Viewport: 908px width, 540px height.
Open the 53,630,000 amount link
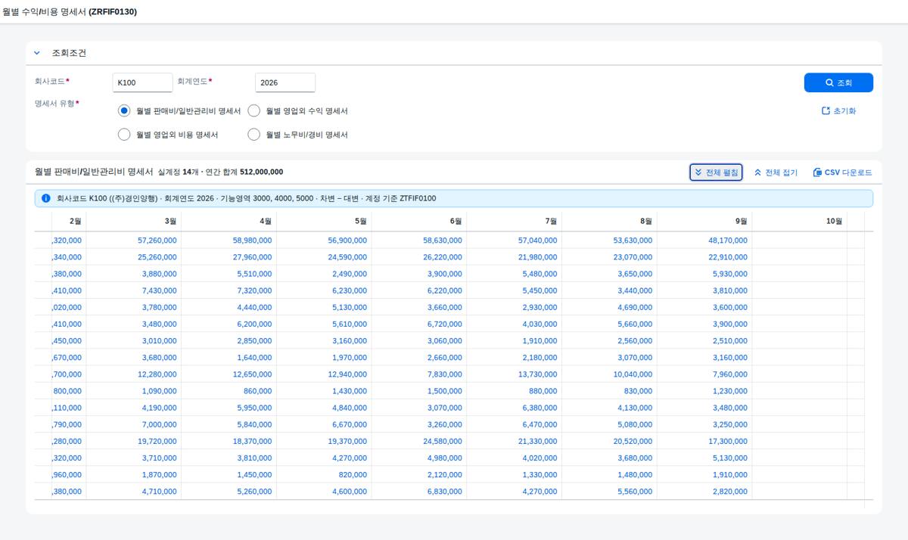(633, 241)
